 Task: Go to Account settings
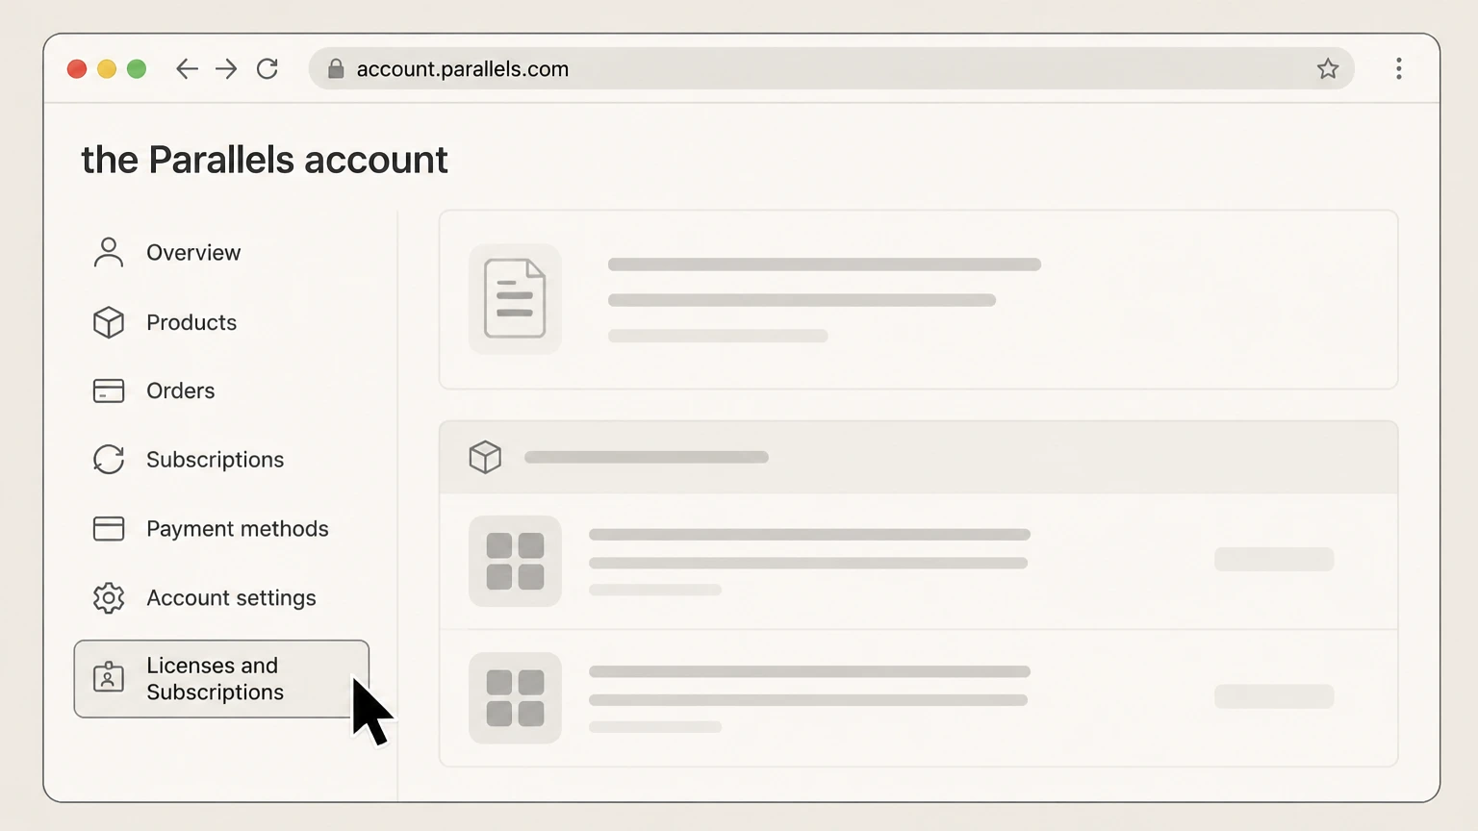(231, 598)
